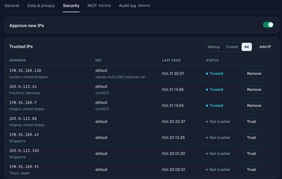This screenshot has width=282, height=179.
Task: Toggle the Approve new IPs switch
Action: coord(268,25)
